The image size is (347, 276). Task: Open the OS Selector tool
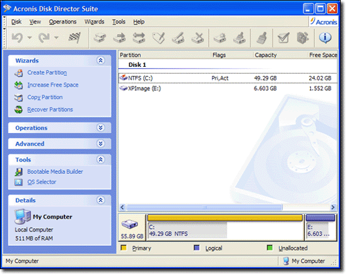coord(42,182)
